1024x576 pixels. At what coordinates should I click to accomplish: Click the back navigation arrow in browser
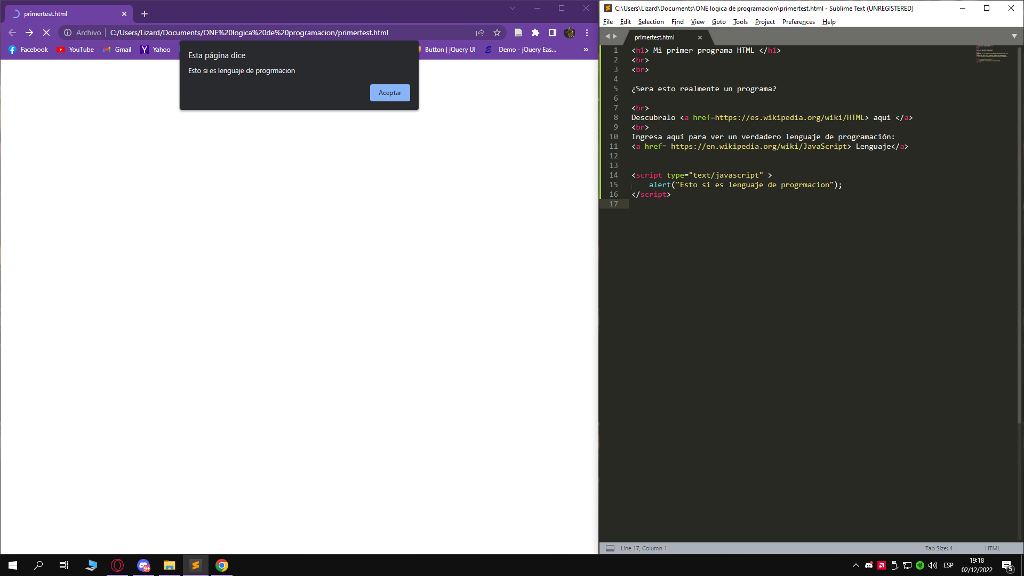(x=12, y=33)
